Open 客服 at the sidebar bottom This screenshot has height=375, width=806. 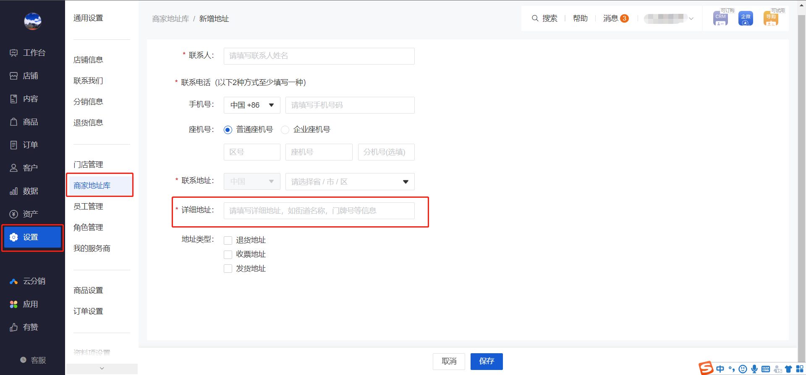(x=33, y=360)
